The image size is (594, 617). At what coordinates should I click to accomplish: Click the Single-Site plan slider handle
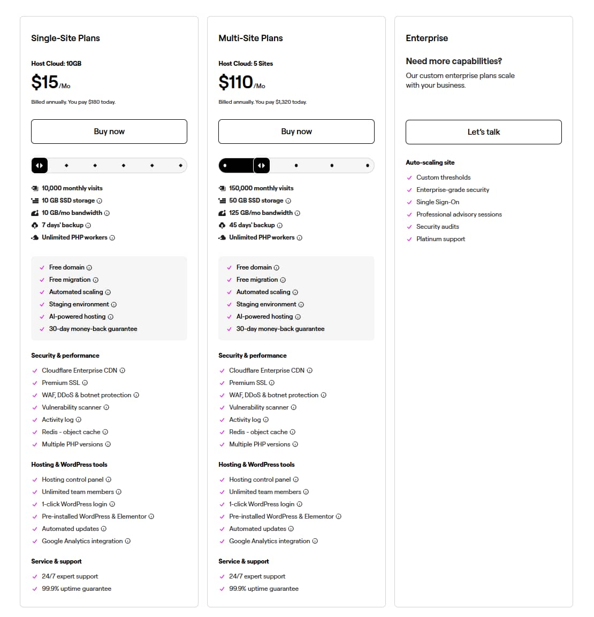40,166
